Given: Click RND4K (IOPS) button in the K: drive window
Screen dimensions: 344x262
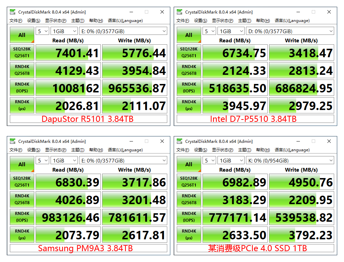Looking at the screenshot, I should (189, 217).
